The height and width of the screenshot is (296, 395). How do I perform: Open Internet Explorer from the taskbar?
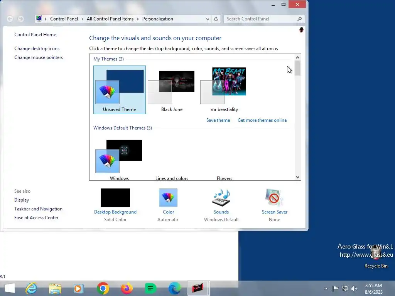pos(31,288)
